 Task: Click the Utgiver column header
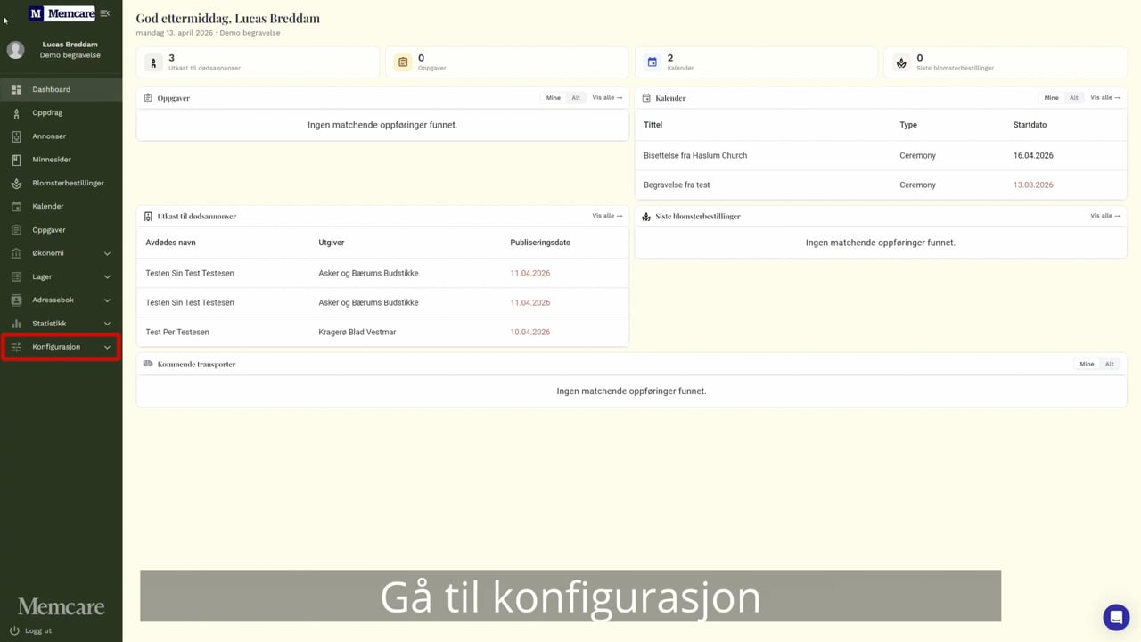click(332, 243)
